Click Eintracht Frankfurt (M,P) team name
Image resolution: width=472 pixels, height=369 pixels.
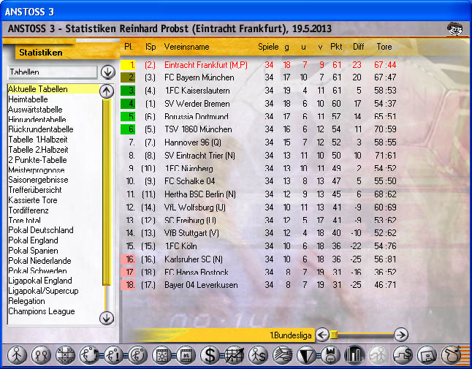click(x=206, y=65)
